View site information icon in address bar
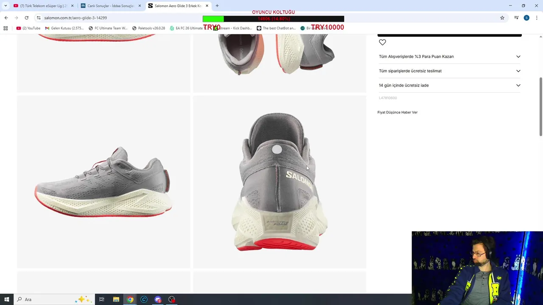Screen dimensions: 543x305 pyautogui.click(x=39, y=18)
